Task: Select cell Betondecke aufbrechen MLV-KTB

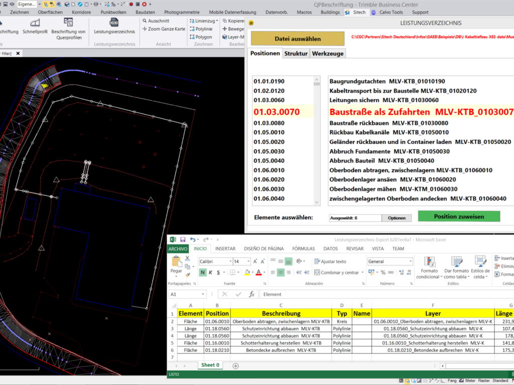Action: click(281, 350)
